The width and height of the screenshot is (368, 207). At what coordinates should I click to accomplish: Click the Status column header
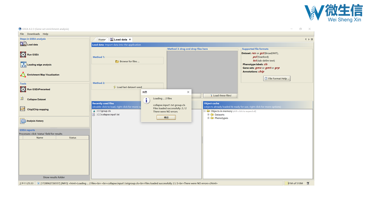click(72, 138)
